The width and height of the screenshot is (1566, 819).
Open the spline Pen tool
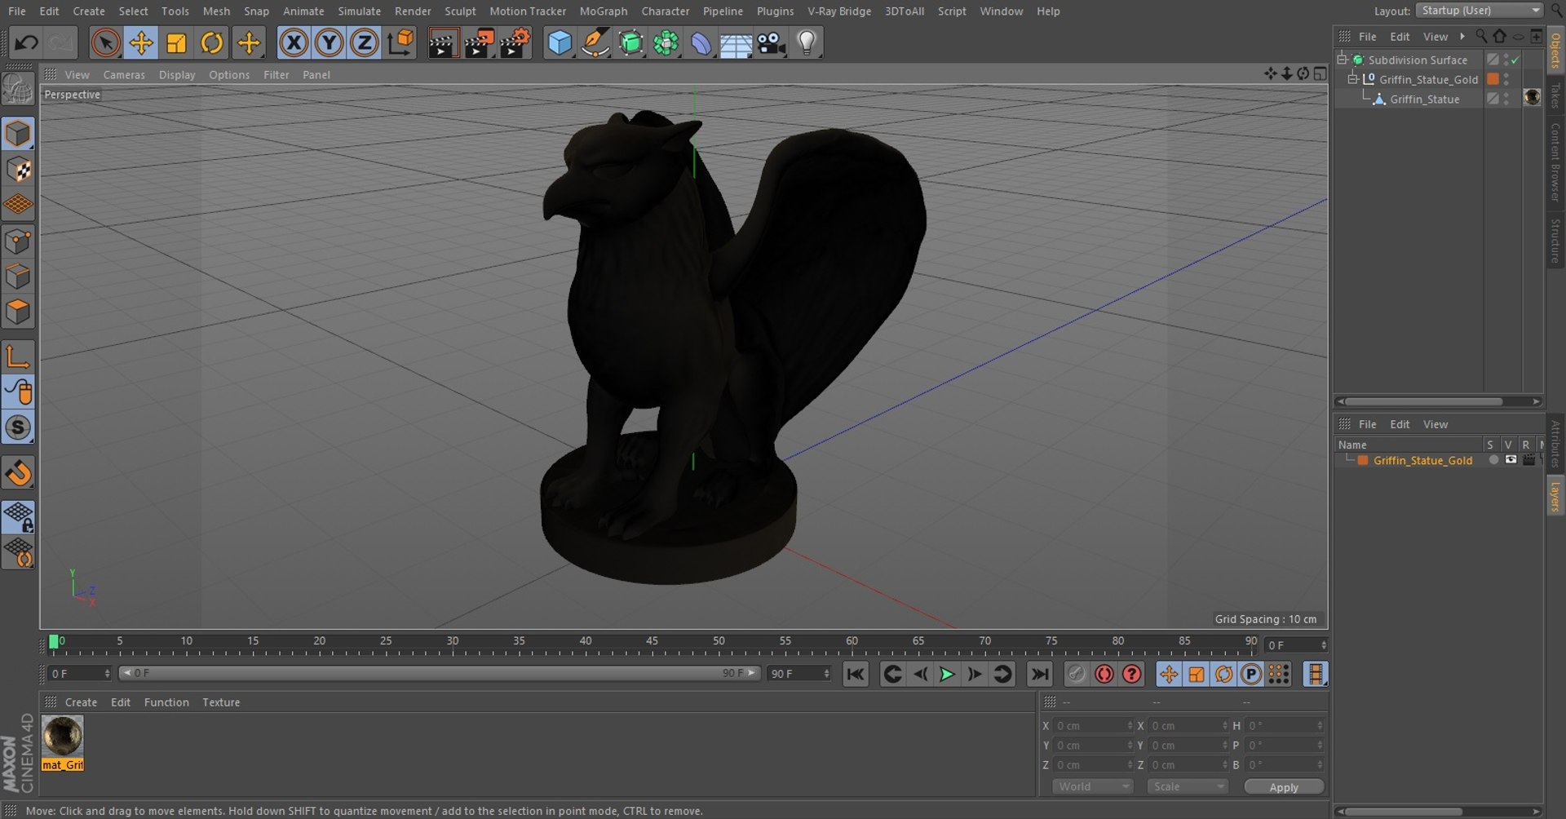pyautogui.click(x=595, y=42)
